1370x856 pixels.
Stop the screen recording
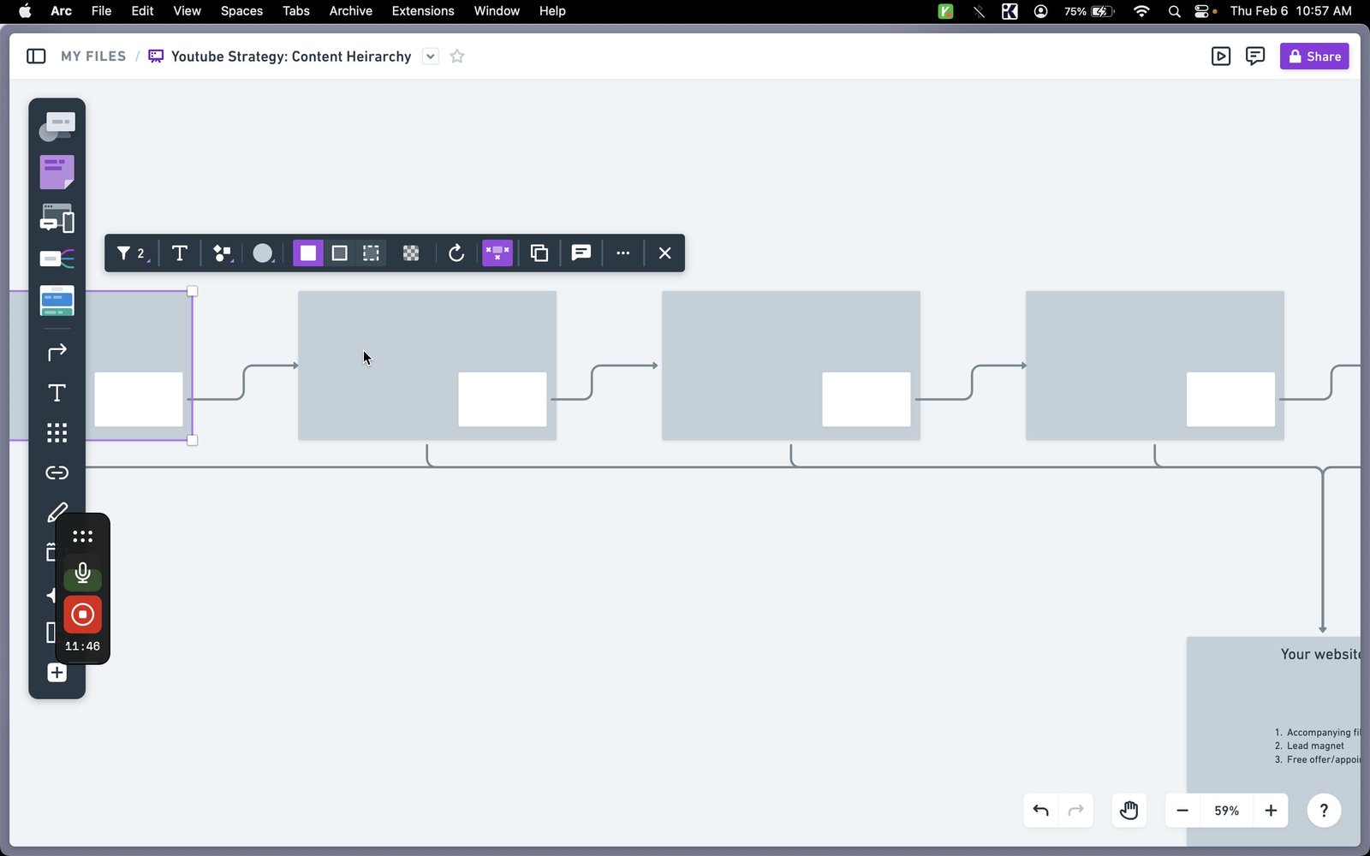point(82,615)
